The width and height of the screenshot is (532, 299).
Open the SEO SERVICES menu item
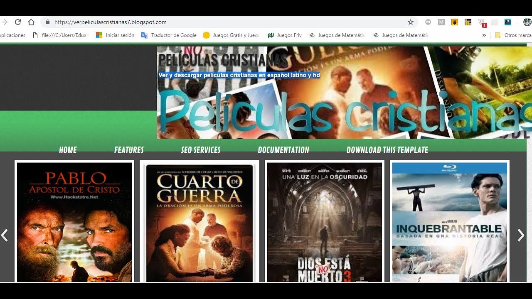tap(201, 150)
